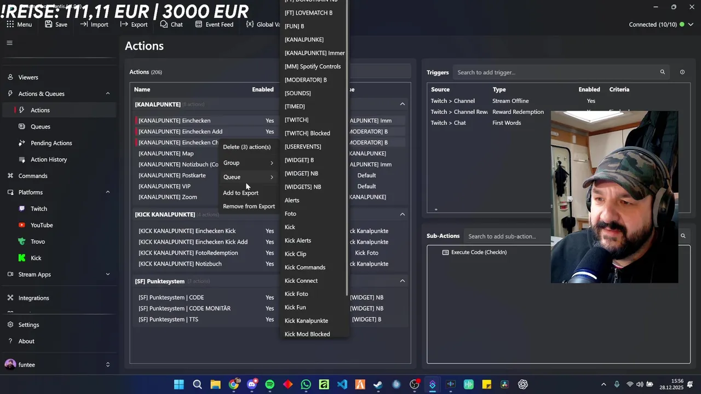Open the Menu toolbar button
The image size is (701, 394).
pos(19,25)
